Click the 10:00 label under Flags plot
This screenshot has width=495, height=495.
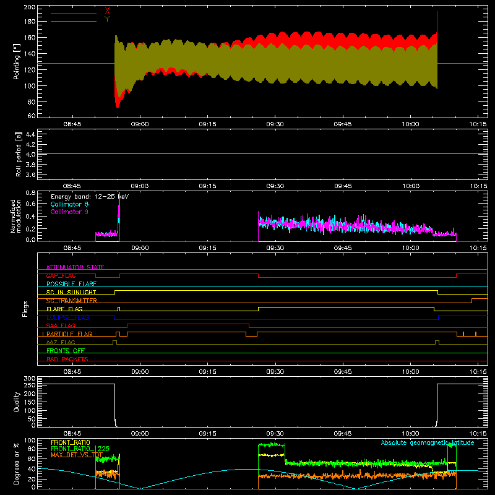(x=410, y=372)
